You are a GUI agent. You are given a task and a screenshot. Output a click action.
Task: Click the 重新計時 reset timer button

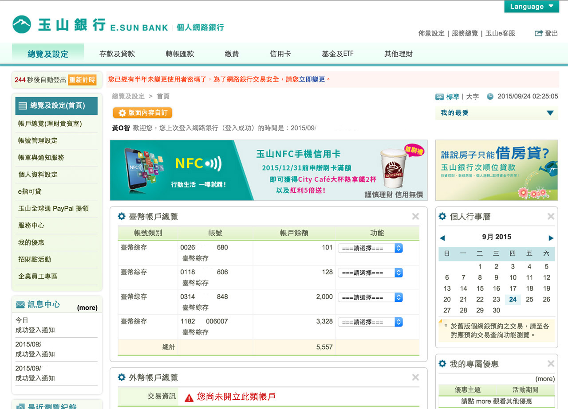tap(82, 80)
